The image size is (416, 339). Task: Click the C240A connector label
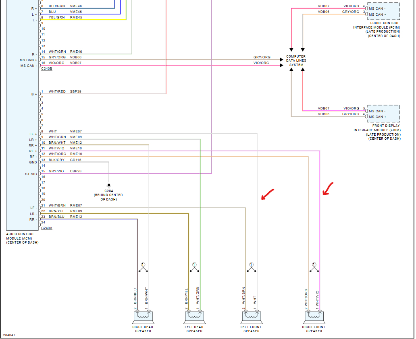tap(47, 228)
